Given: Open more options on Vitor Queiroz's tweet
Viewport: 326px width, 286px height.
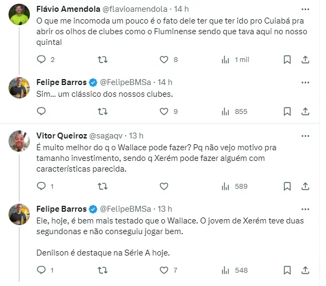Looking at the screenshot, I should pyautogui.click(x=305, y=135).
